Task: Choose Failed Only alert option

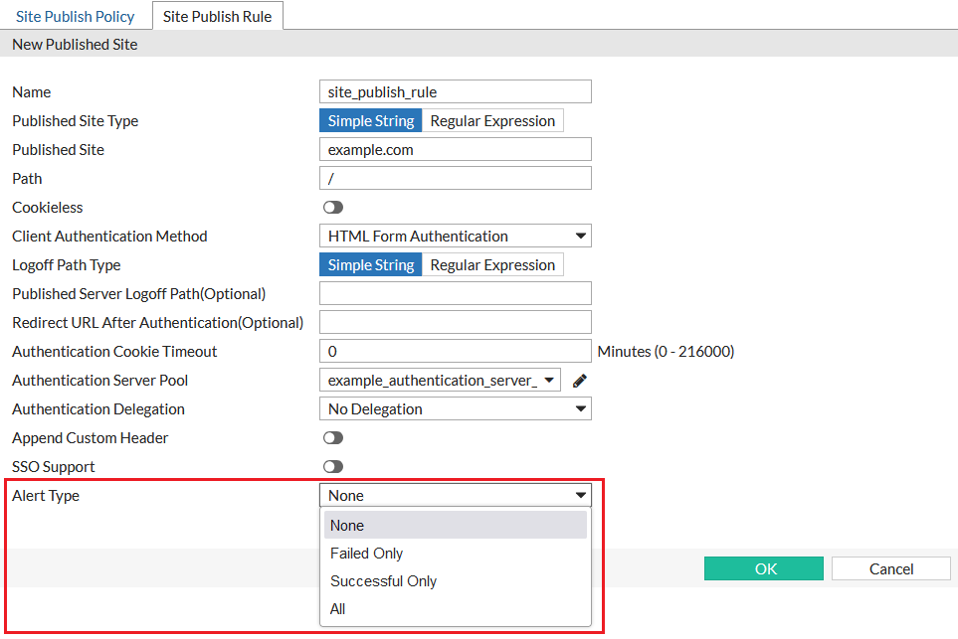Action: click(366, 554)
